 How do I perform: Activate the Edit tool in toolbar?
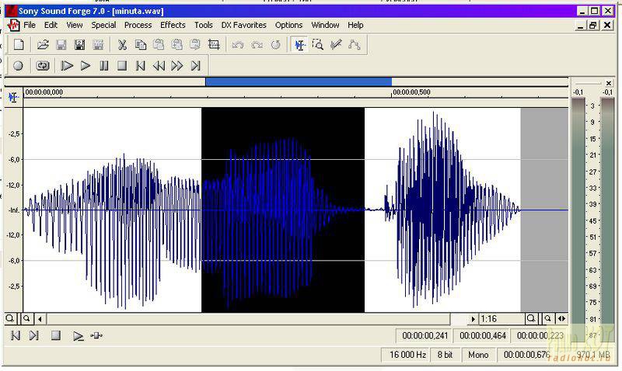[300, 45]
